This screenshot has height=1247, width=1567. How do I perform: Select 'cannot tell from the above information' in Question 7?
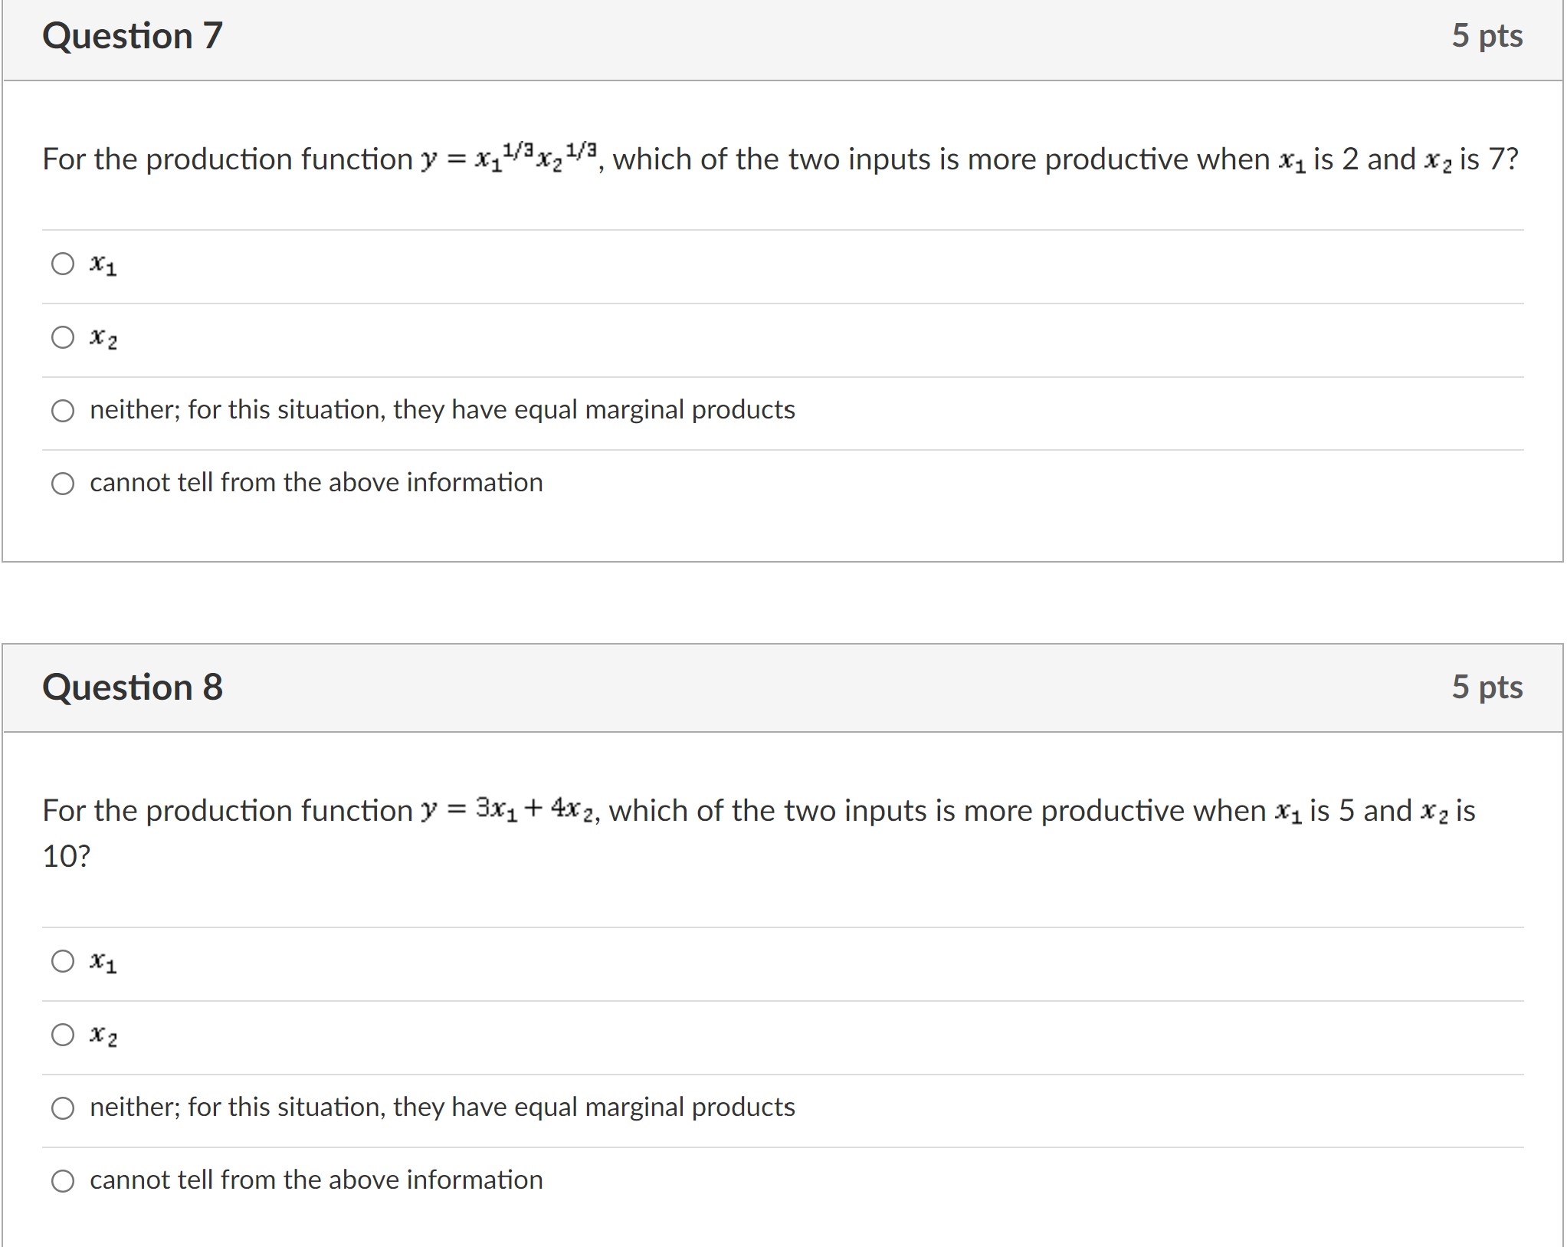coord(63,483)
